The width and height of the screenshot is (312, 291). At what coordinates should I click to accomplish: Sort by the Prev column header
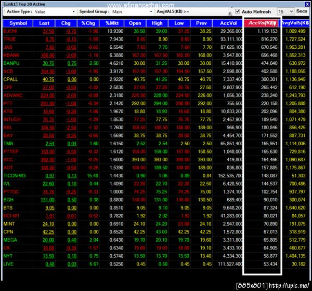201,23
